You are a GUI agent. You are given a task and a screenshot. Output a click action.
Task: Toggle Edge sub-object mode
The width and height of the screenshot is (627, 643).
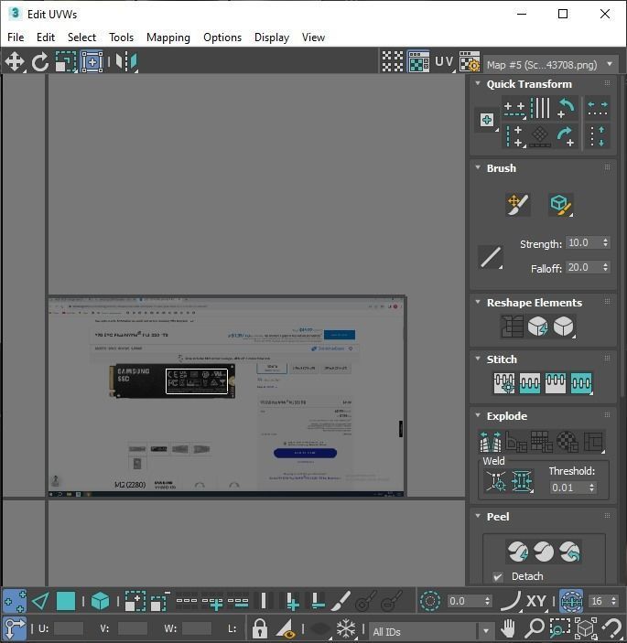click(x=40, y=601)
